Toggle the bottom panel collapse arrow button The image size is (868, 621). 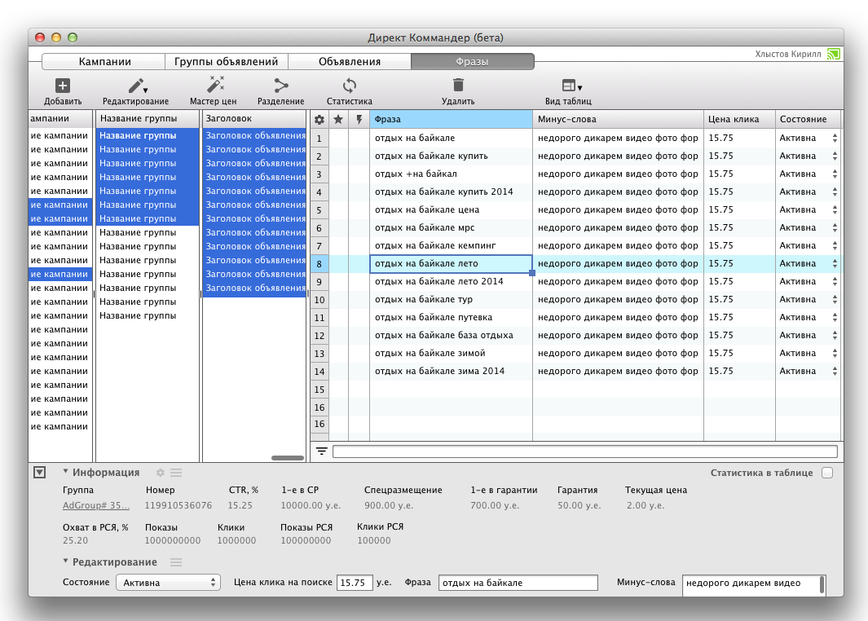pos(39,473)
